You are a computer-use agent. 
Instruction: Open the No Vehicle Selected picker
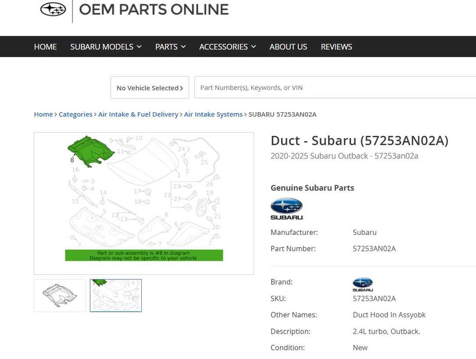149,88
